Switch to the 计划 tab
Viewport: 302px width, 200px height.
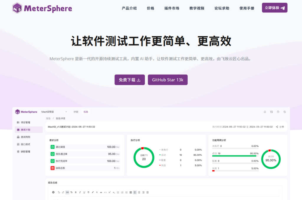pos(75,112)
